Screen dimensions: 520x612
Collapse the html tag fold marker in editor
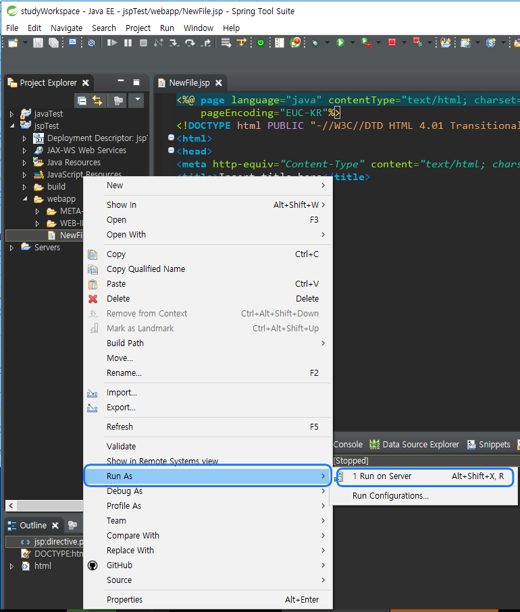[171, 138]
